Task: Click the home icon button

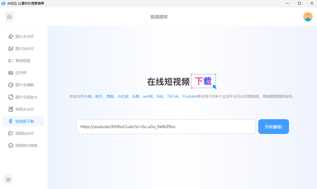Action: [10, 17]
